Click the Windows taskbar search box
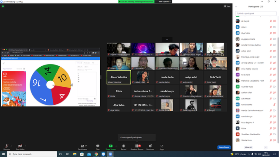The image size is (279, 157). click(32, 154)
